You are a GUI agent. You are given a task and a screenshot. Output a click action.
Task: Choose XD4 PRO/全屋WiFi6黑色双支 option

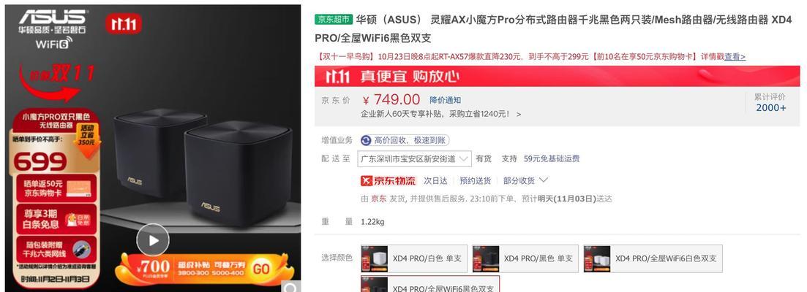pos(429,284)
